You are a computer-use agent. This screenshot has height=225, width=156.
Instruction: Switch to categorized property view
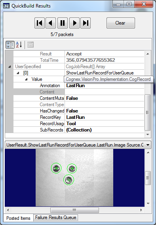tap(10, 45)
